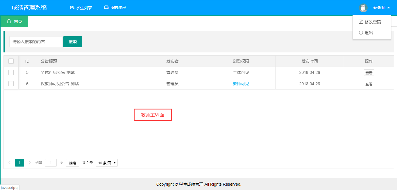The width and height of the screenshot is (397, 190).
Task: Toggle the select-all checkbox in table header
Action: click(11, 61)
